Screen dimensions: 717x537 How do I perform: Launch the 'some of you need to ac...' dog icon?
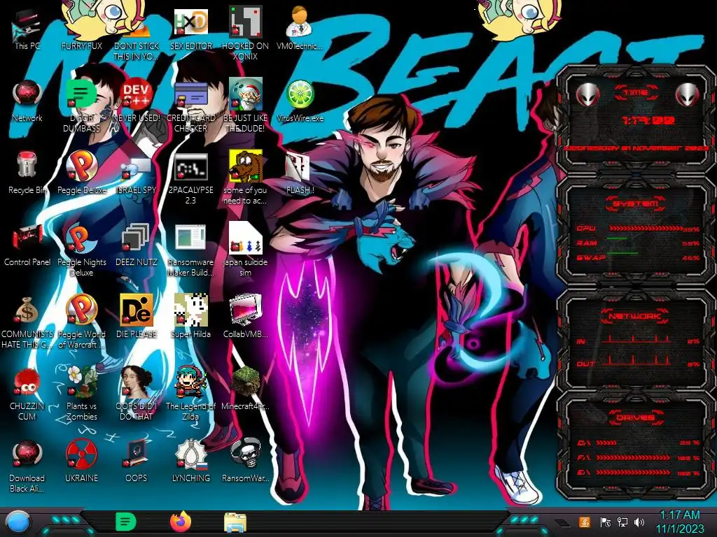(x=245, y=178)
